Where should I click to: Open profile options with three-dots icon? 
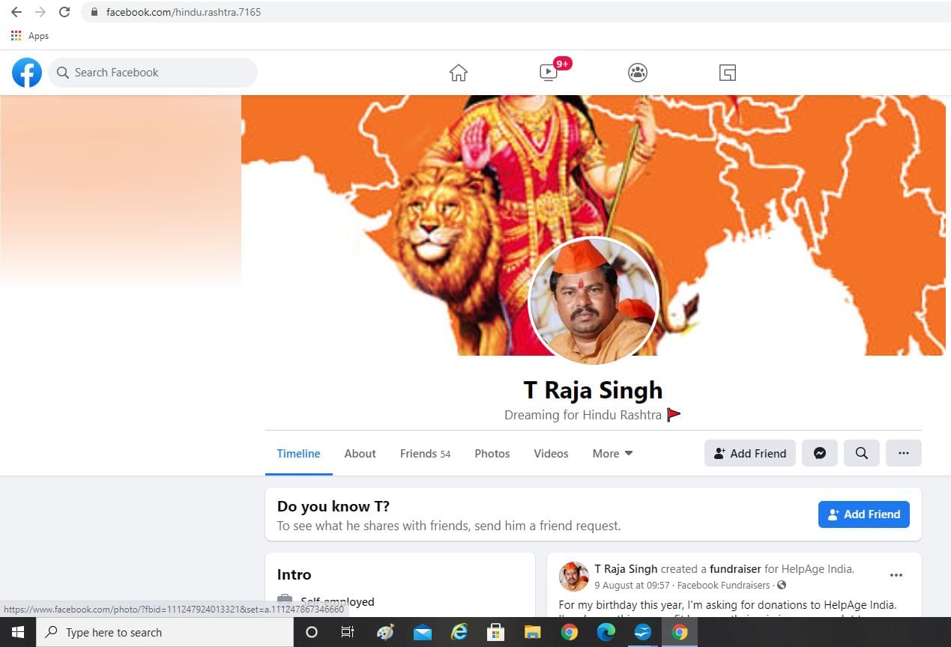tap(903, 453)
